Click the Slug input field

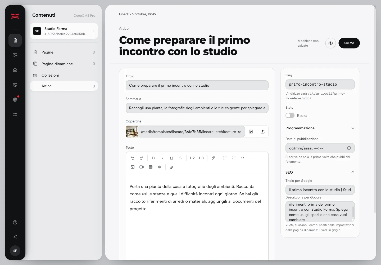click(x=320, y=84)
